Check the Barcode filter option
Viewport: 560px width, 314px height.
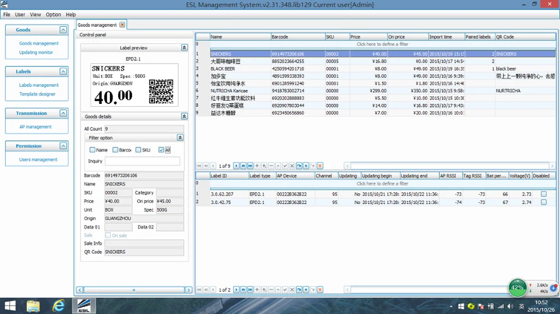point(115,150)
